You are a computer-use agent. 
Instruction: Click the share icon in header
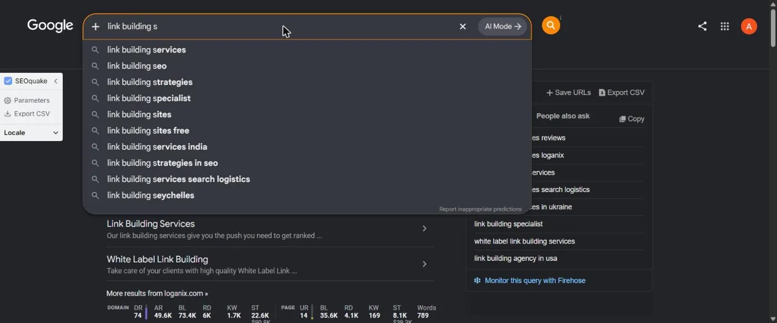(x=702, y=26)
